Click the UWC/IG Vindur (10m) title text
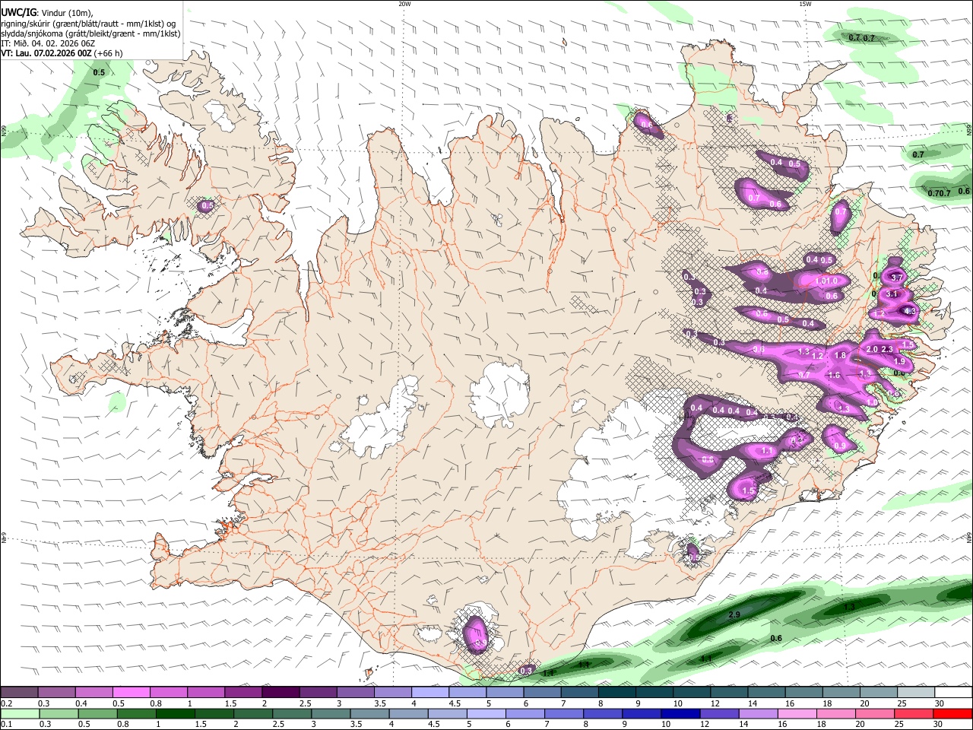The image size is (973, 730). click(x=46, y=13)
